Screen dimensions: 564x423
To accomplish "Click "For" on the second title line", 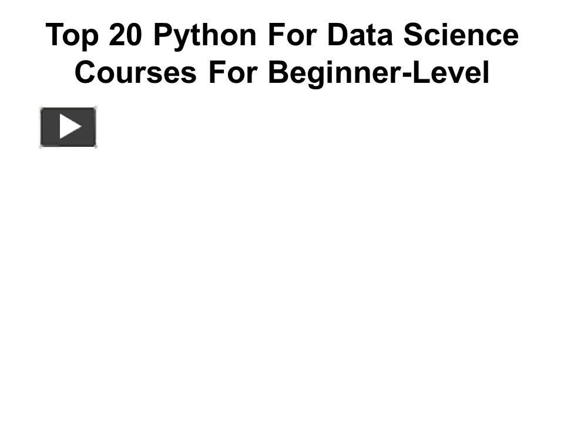I will [232, 73].
